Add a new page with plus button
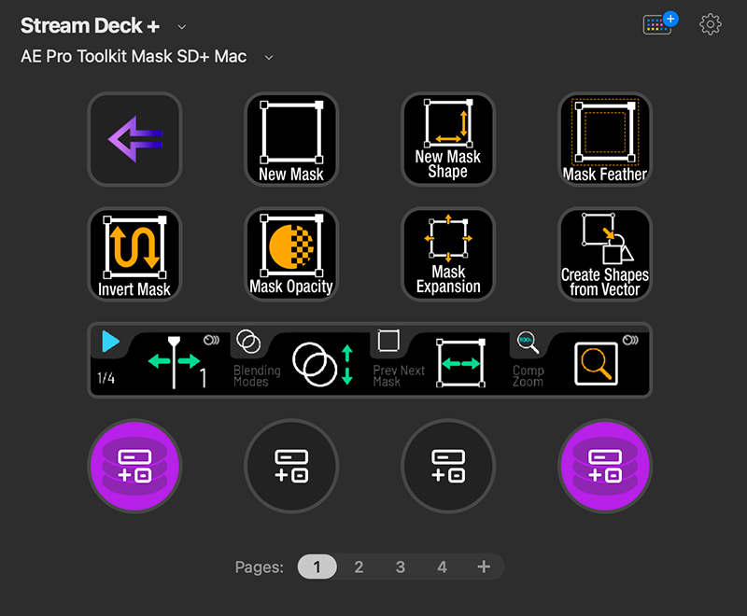 pos(484,567)
